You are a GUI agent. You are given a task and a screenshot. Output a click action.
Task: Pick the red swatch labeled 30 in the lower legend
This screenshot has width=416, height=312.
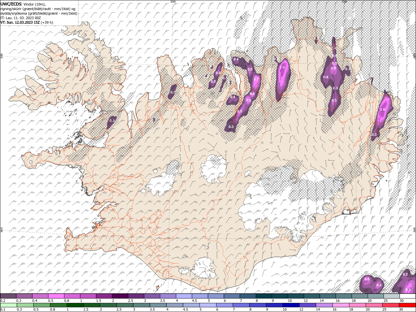pos(407,305)
